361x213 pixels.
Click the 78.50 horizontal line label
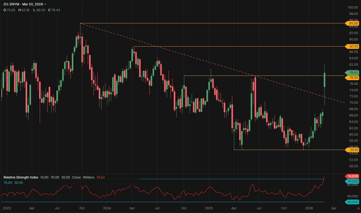tap(352, 77)
